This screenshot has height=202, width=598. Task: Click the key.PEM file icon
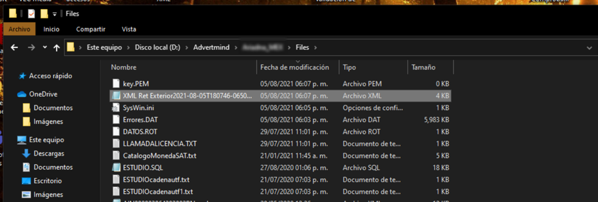tap(116, 83)
